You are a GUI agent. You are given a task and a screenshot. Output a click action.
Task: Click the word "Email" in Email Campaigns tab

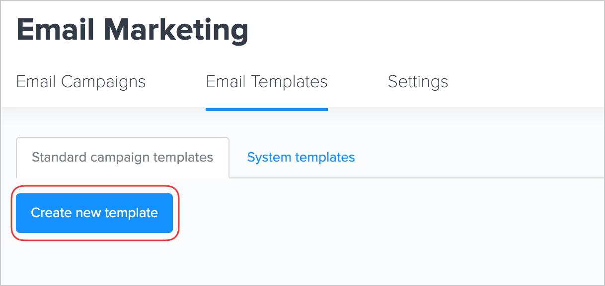point(36,82)
